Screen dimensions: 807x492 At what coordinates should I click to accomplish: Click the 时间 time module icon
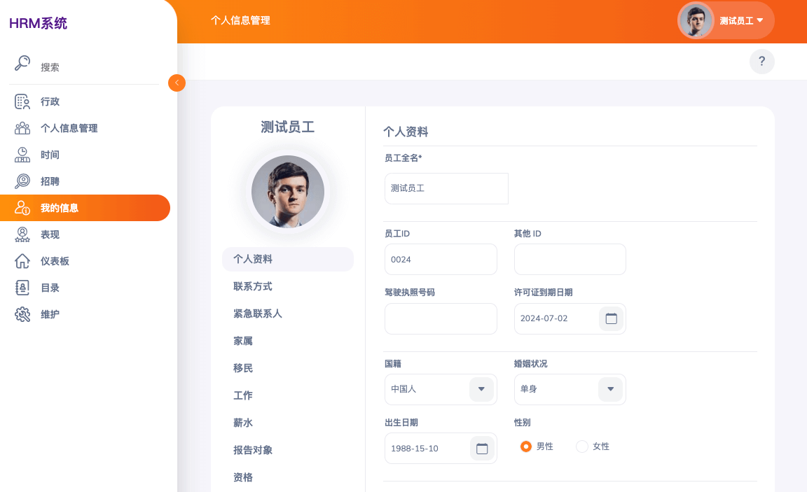pyautogui.click(x=22, y=155)
